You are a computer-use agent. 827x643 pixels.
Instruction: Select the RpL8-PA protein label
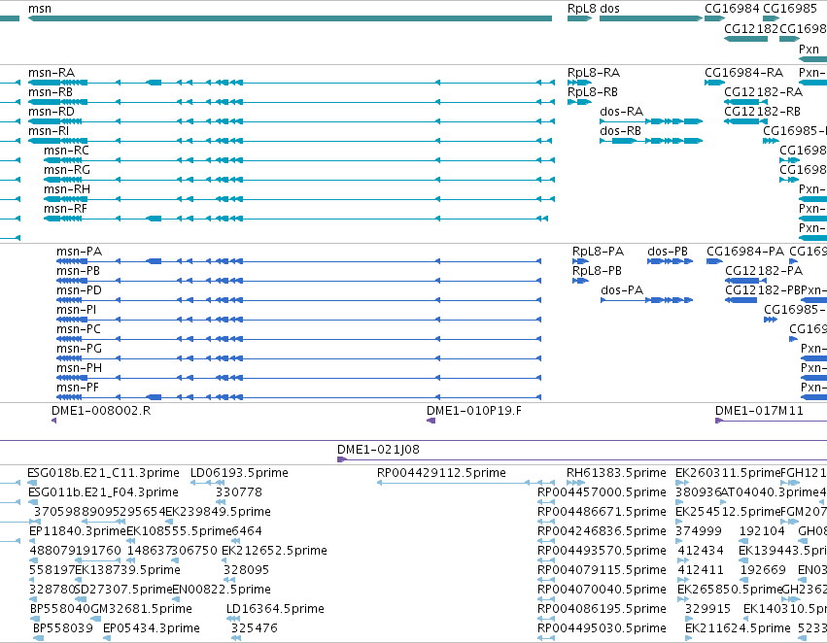(598, 252)
